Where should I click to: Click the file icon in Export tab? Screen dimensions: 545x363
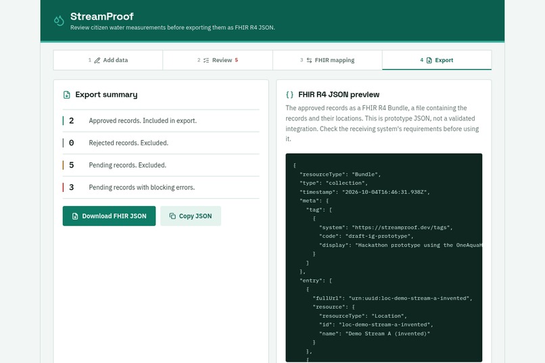click(x=429, y=60)
